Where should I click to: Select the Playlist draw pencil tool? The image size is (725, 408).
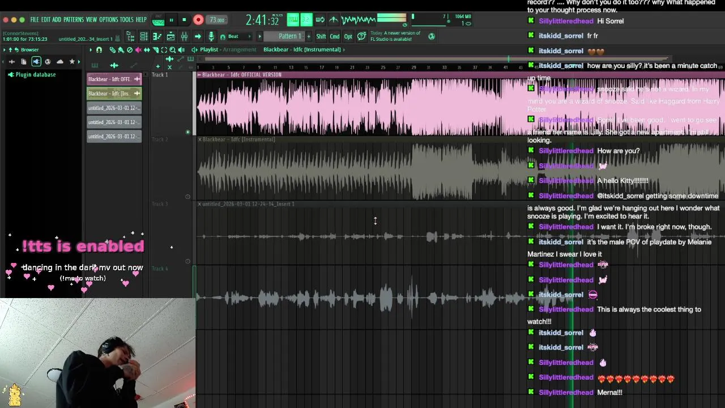click(113, 50)
